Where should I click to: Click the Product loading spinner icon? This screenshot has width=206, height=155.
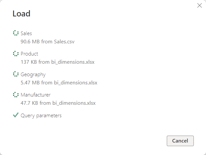click(x=15, y=54)
